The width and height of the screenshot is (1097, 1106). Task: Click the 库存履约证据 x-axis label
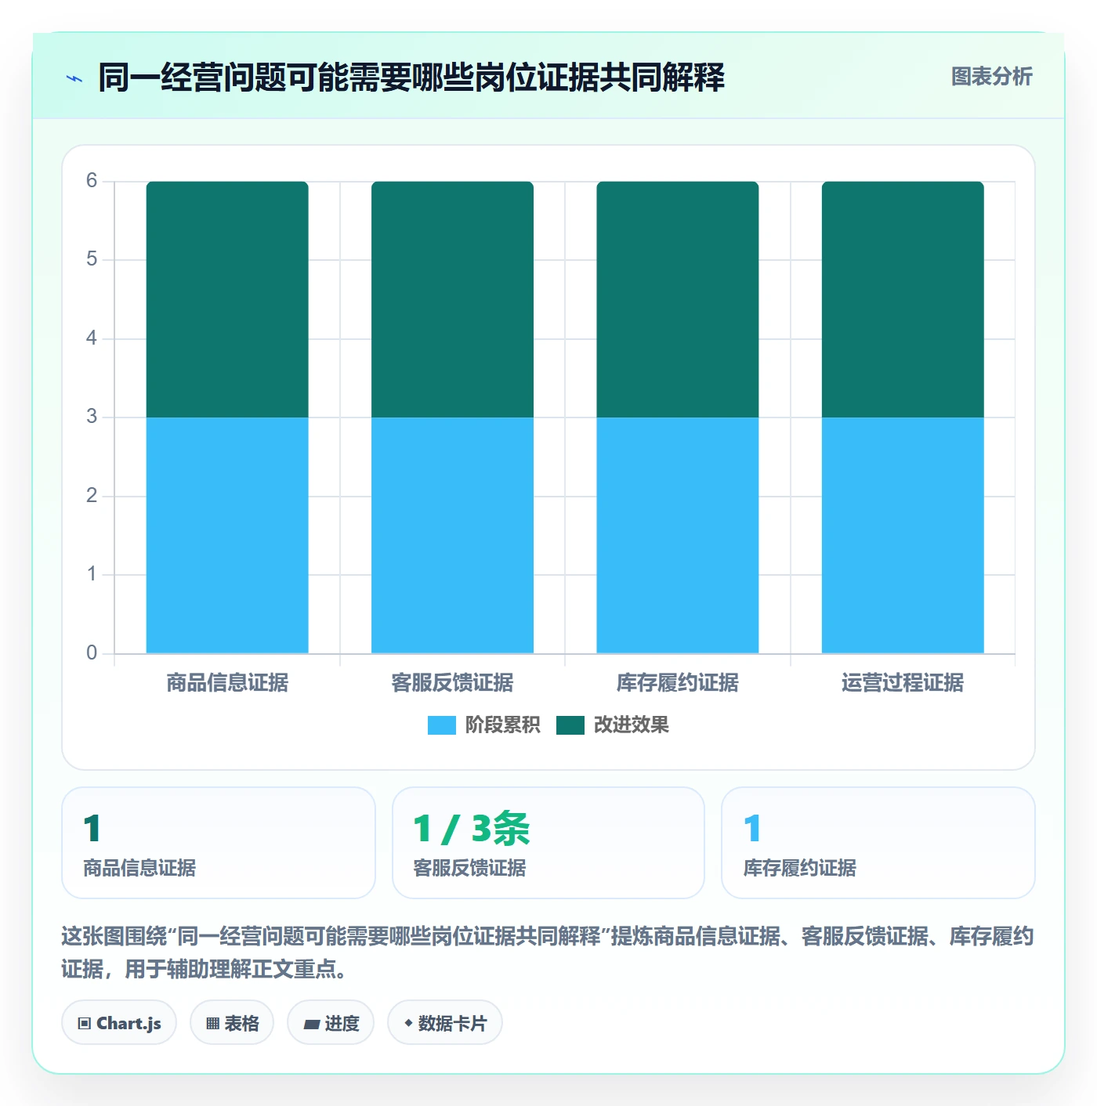[x=678, y=683]
